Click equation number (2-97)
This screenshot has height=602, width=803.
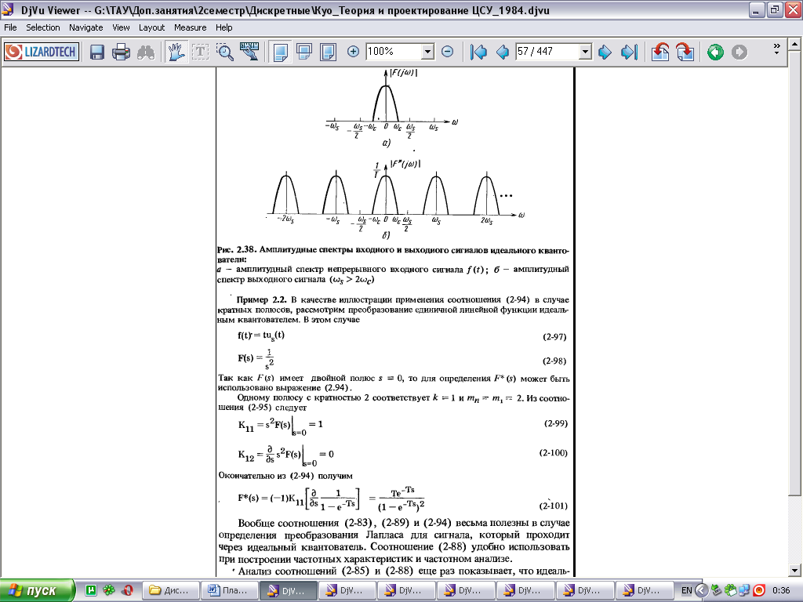(x=554, y=337)
